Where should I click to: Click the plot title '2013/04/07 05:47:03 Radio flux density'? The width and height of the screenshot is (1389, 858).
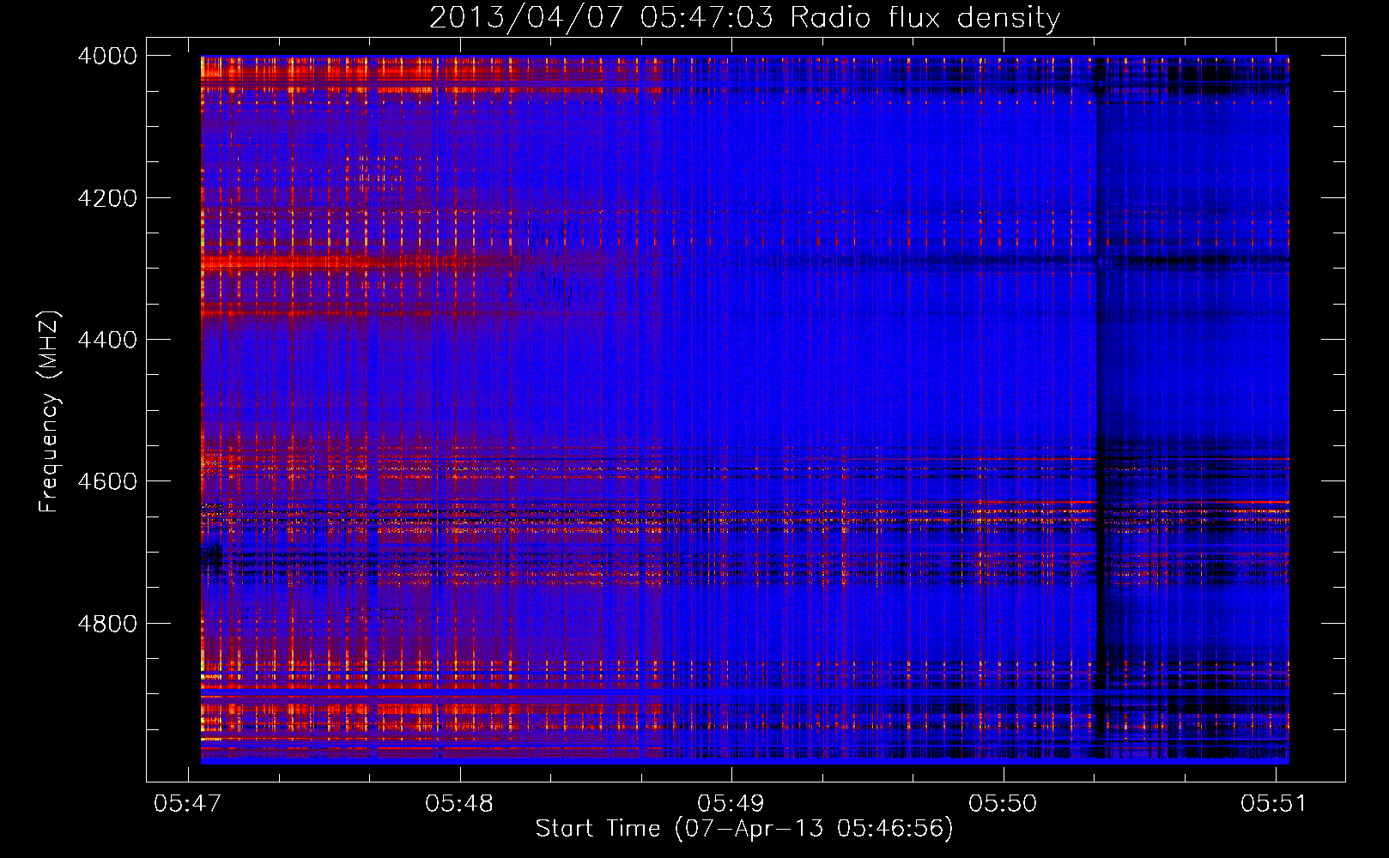pos(744,17)
